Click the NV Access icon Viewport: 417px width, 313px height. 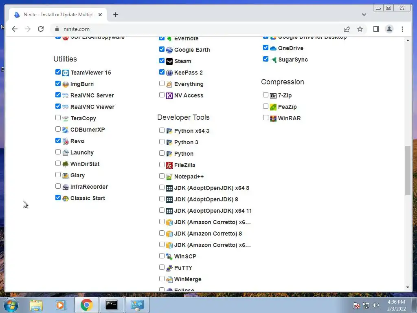click(x=169, y=95)
